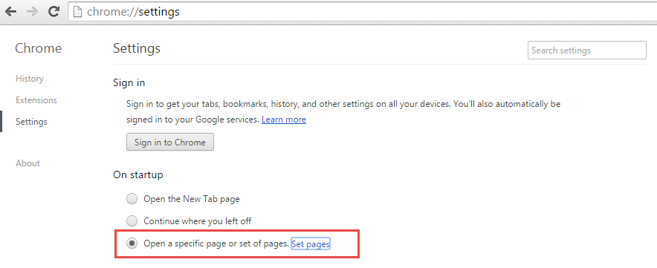This screenshot has height=268, width=657.
Task: Focus the chrome://settings address bar
Action: [363, 12]
